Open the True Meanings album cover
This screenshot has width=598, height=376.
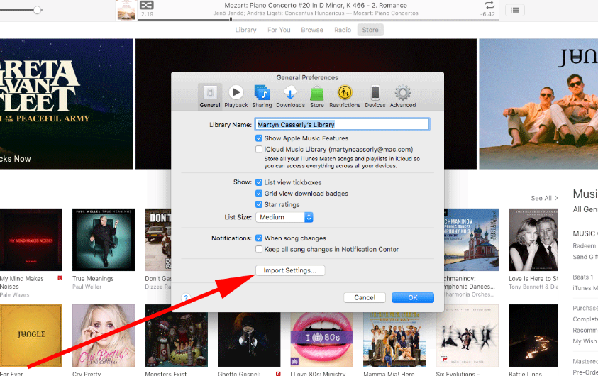click(x=104, y=240)
